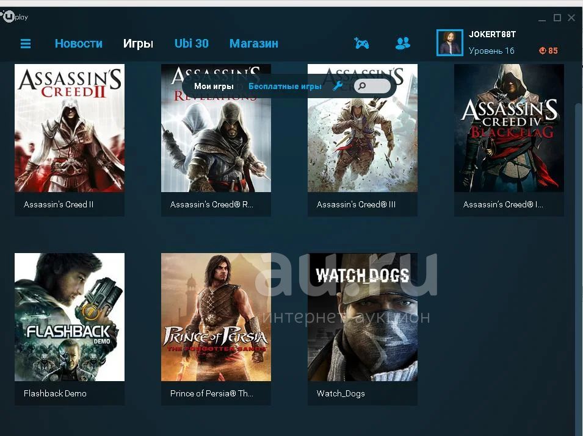The height and width of the screenshot is (436, 583).
Task: Click the Уровень 16 level label
Action: (491, 51)
